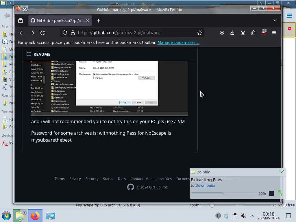Open Firefox application hamburger menu

(274, 33)
